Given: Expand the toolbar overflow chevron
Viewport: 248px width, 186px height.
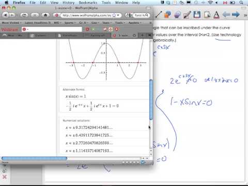Looking at the screenshot, I should pyautogui.click(x=245, y=15).
